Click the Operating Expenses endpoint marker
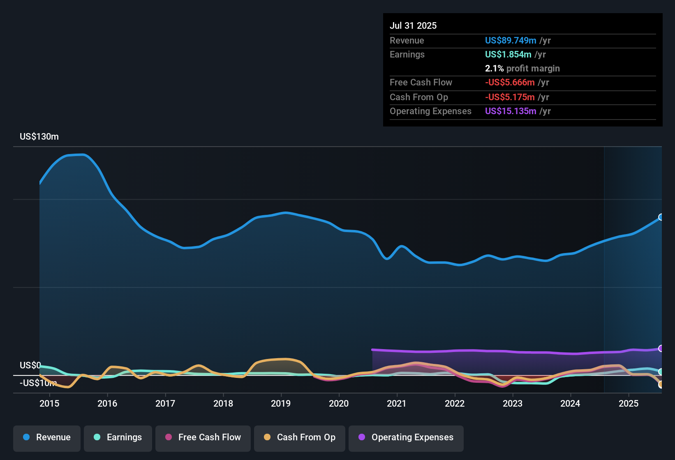The width and height of the screenshot is (675, 460). pyautogui.click(x=661, y=348)
